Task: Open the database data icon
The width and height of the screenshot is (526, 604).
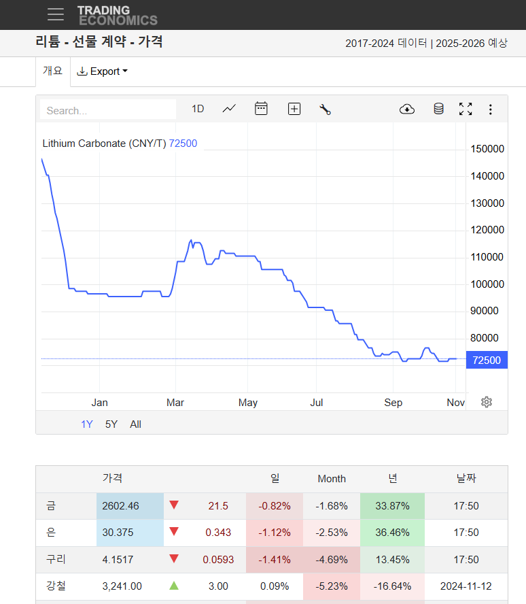Action: tap(438, 109)
